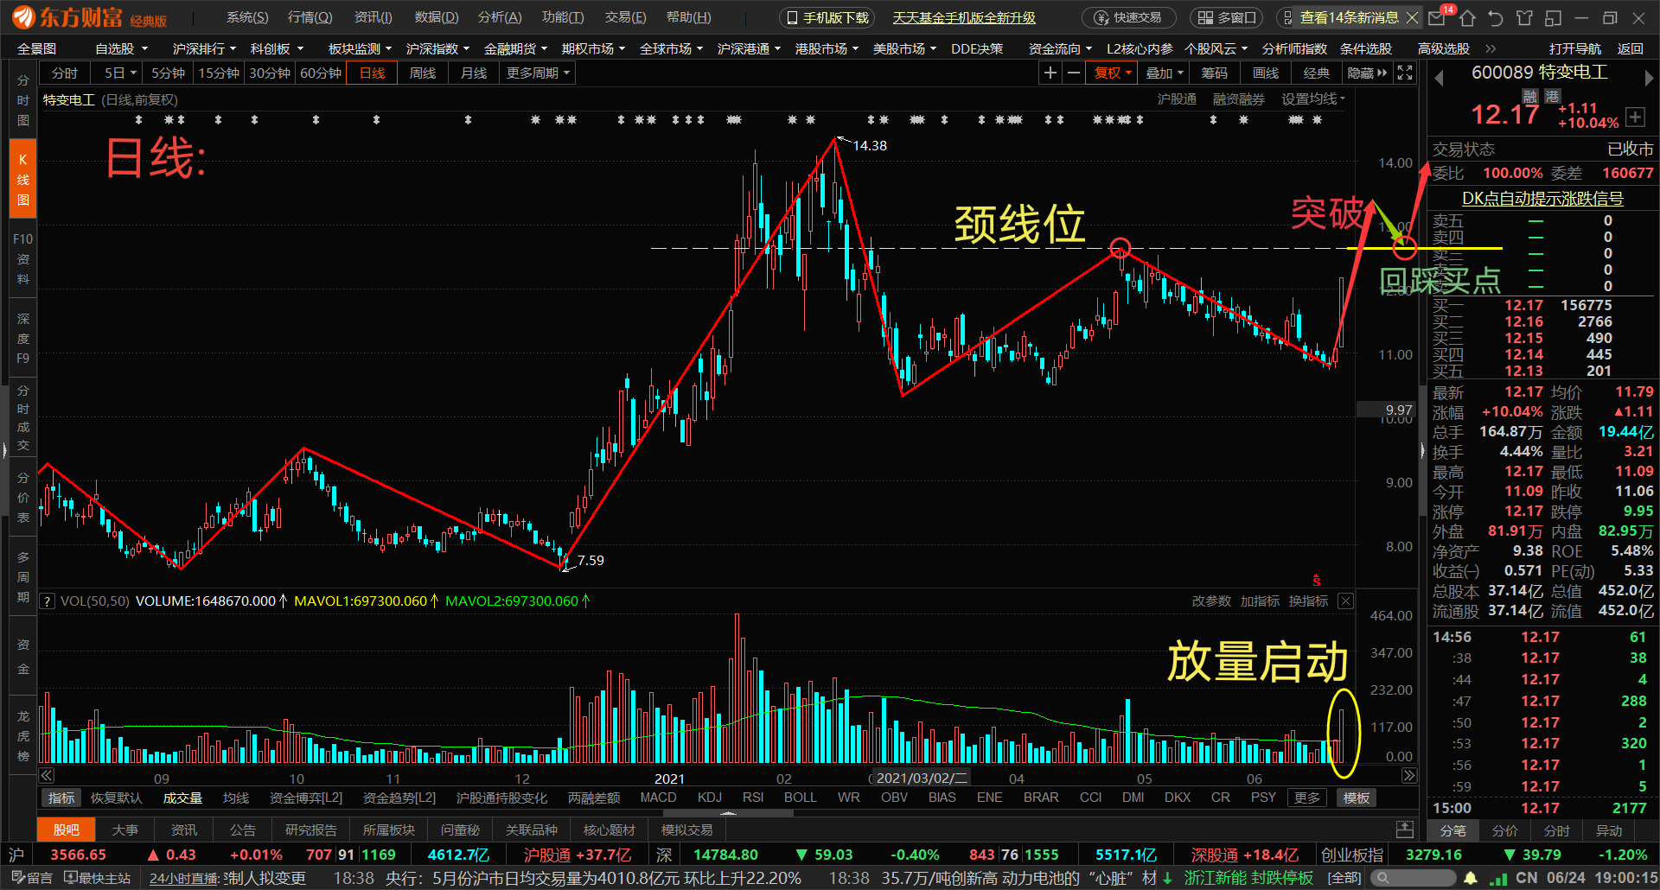Click the notification bell in status bar
The height and width of the screenshot is (890, 1660).
[1471, 878]
